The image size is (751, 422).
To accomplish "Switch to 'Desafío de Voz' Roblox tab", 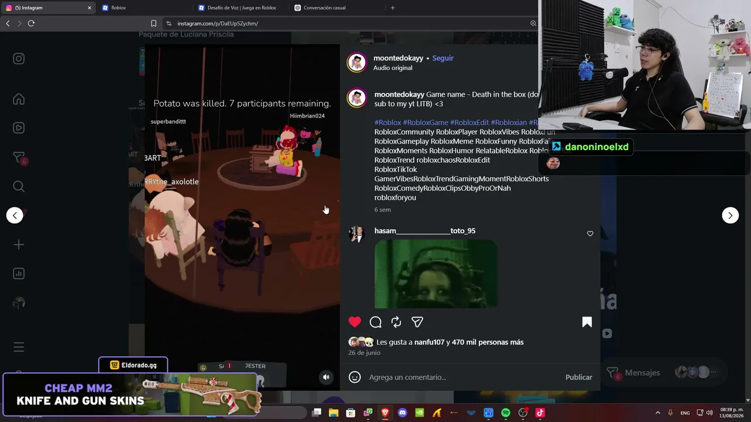I will coord(241,8).
